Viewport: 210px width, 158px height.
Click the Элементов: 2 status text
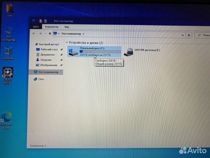(38, 146)
